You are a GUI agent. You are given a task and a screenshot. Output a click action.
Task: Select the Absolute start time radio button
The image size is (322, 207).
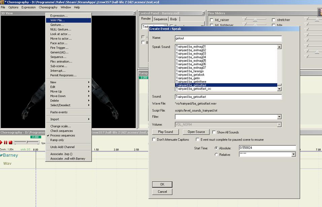[216, 148]
